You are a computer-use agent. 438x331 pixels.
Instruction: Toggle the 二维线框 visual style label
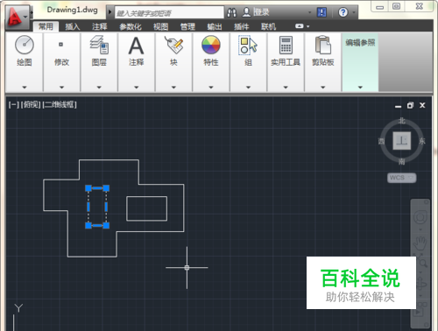[60, 104]
